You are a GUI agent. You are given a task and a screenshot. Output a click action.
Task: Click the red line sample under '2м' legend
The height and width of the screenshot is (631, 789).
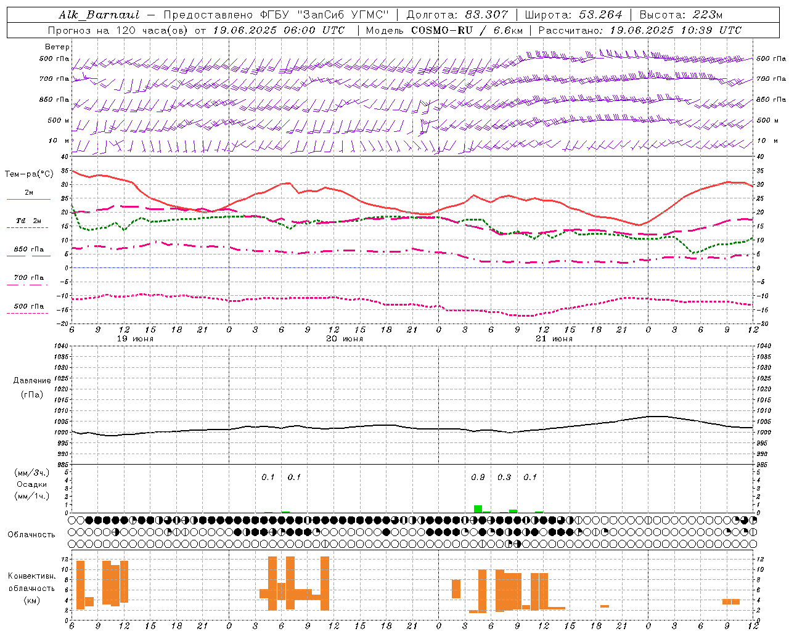click(x=28, y=200)
